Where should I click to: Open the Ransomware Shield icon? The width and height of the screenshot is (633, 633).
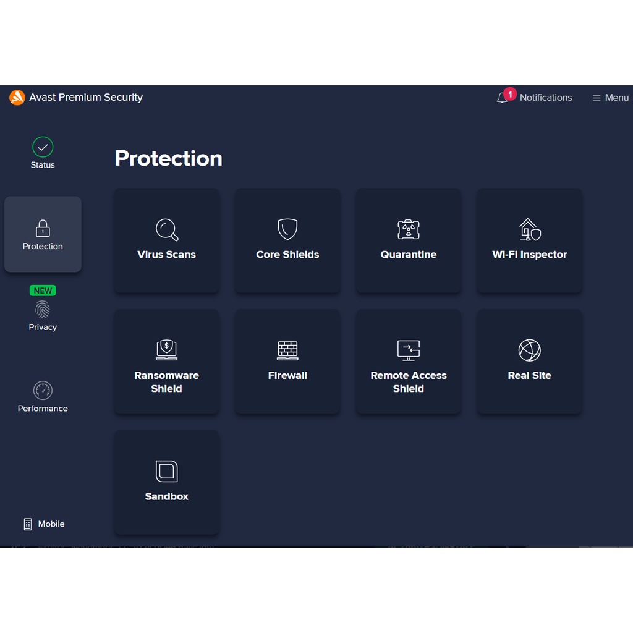click(166, 350)
